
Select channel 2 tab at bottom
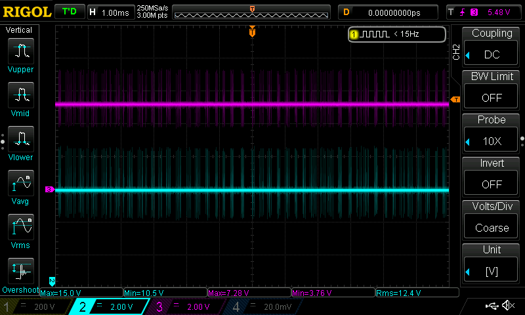(x=110, y=306)
